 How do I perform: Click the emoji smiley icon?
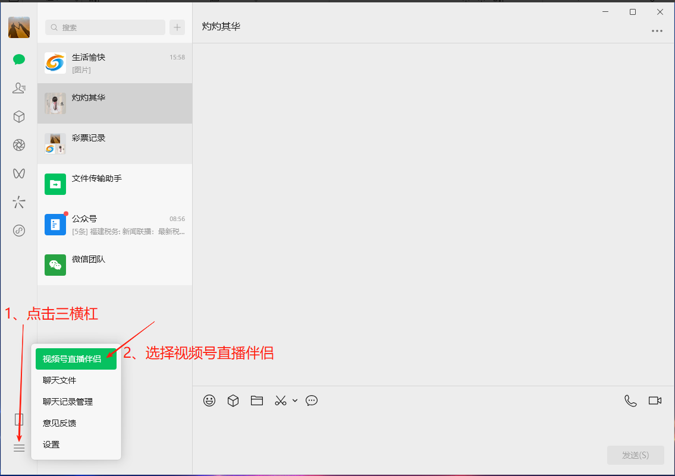[x=209, y=401]
